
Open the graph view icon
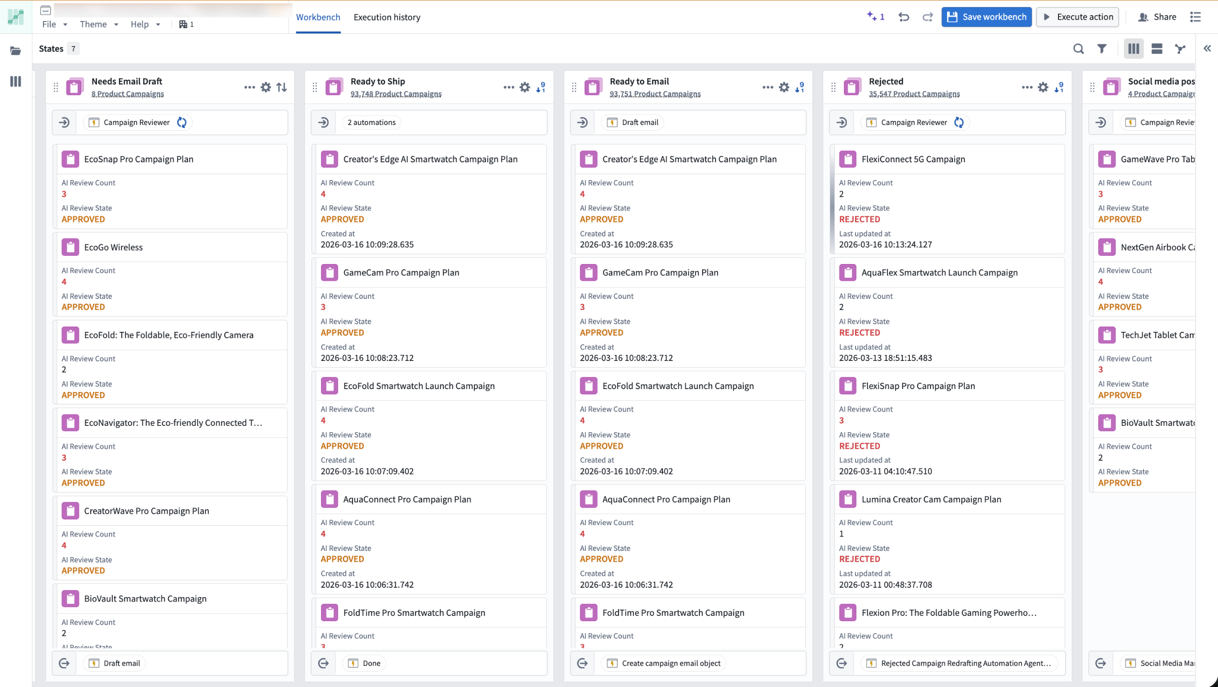(1180, 48)
